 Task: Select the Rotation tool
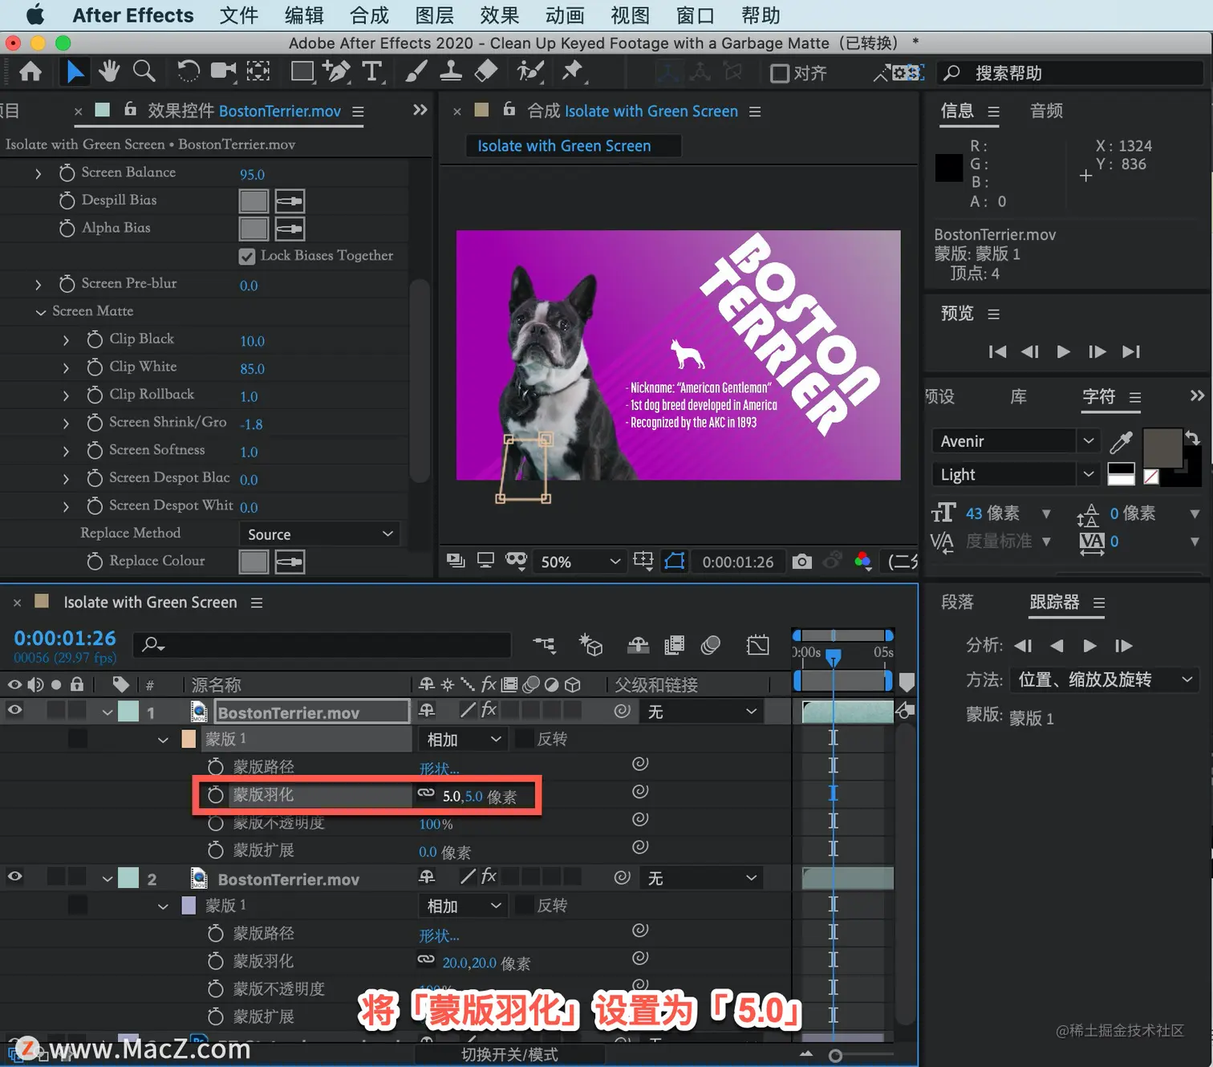(189, 72)
